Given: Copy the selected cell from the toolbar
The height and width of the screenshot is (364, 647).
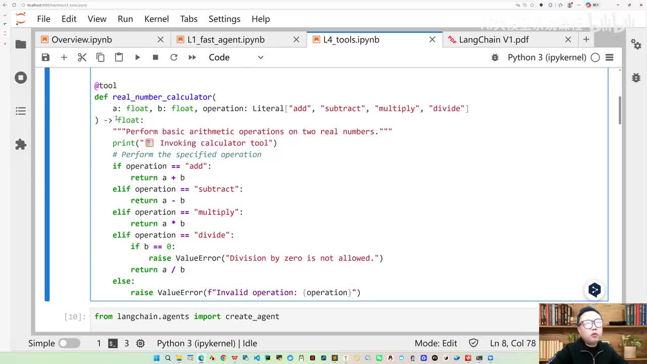Looking at the screenshot, I should coord(100,57).
